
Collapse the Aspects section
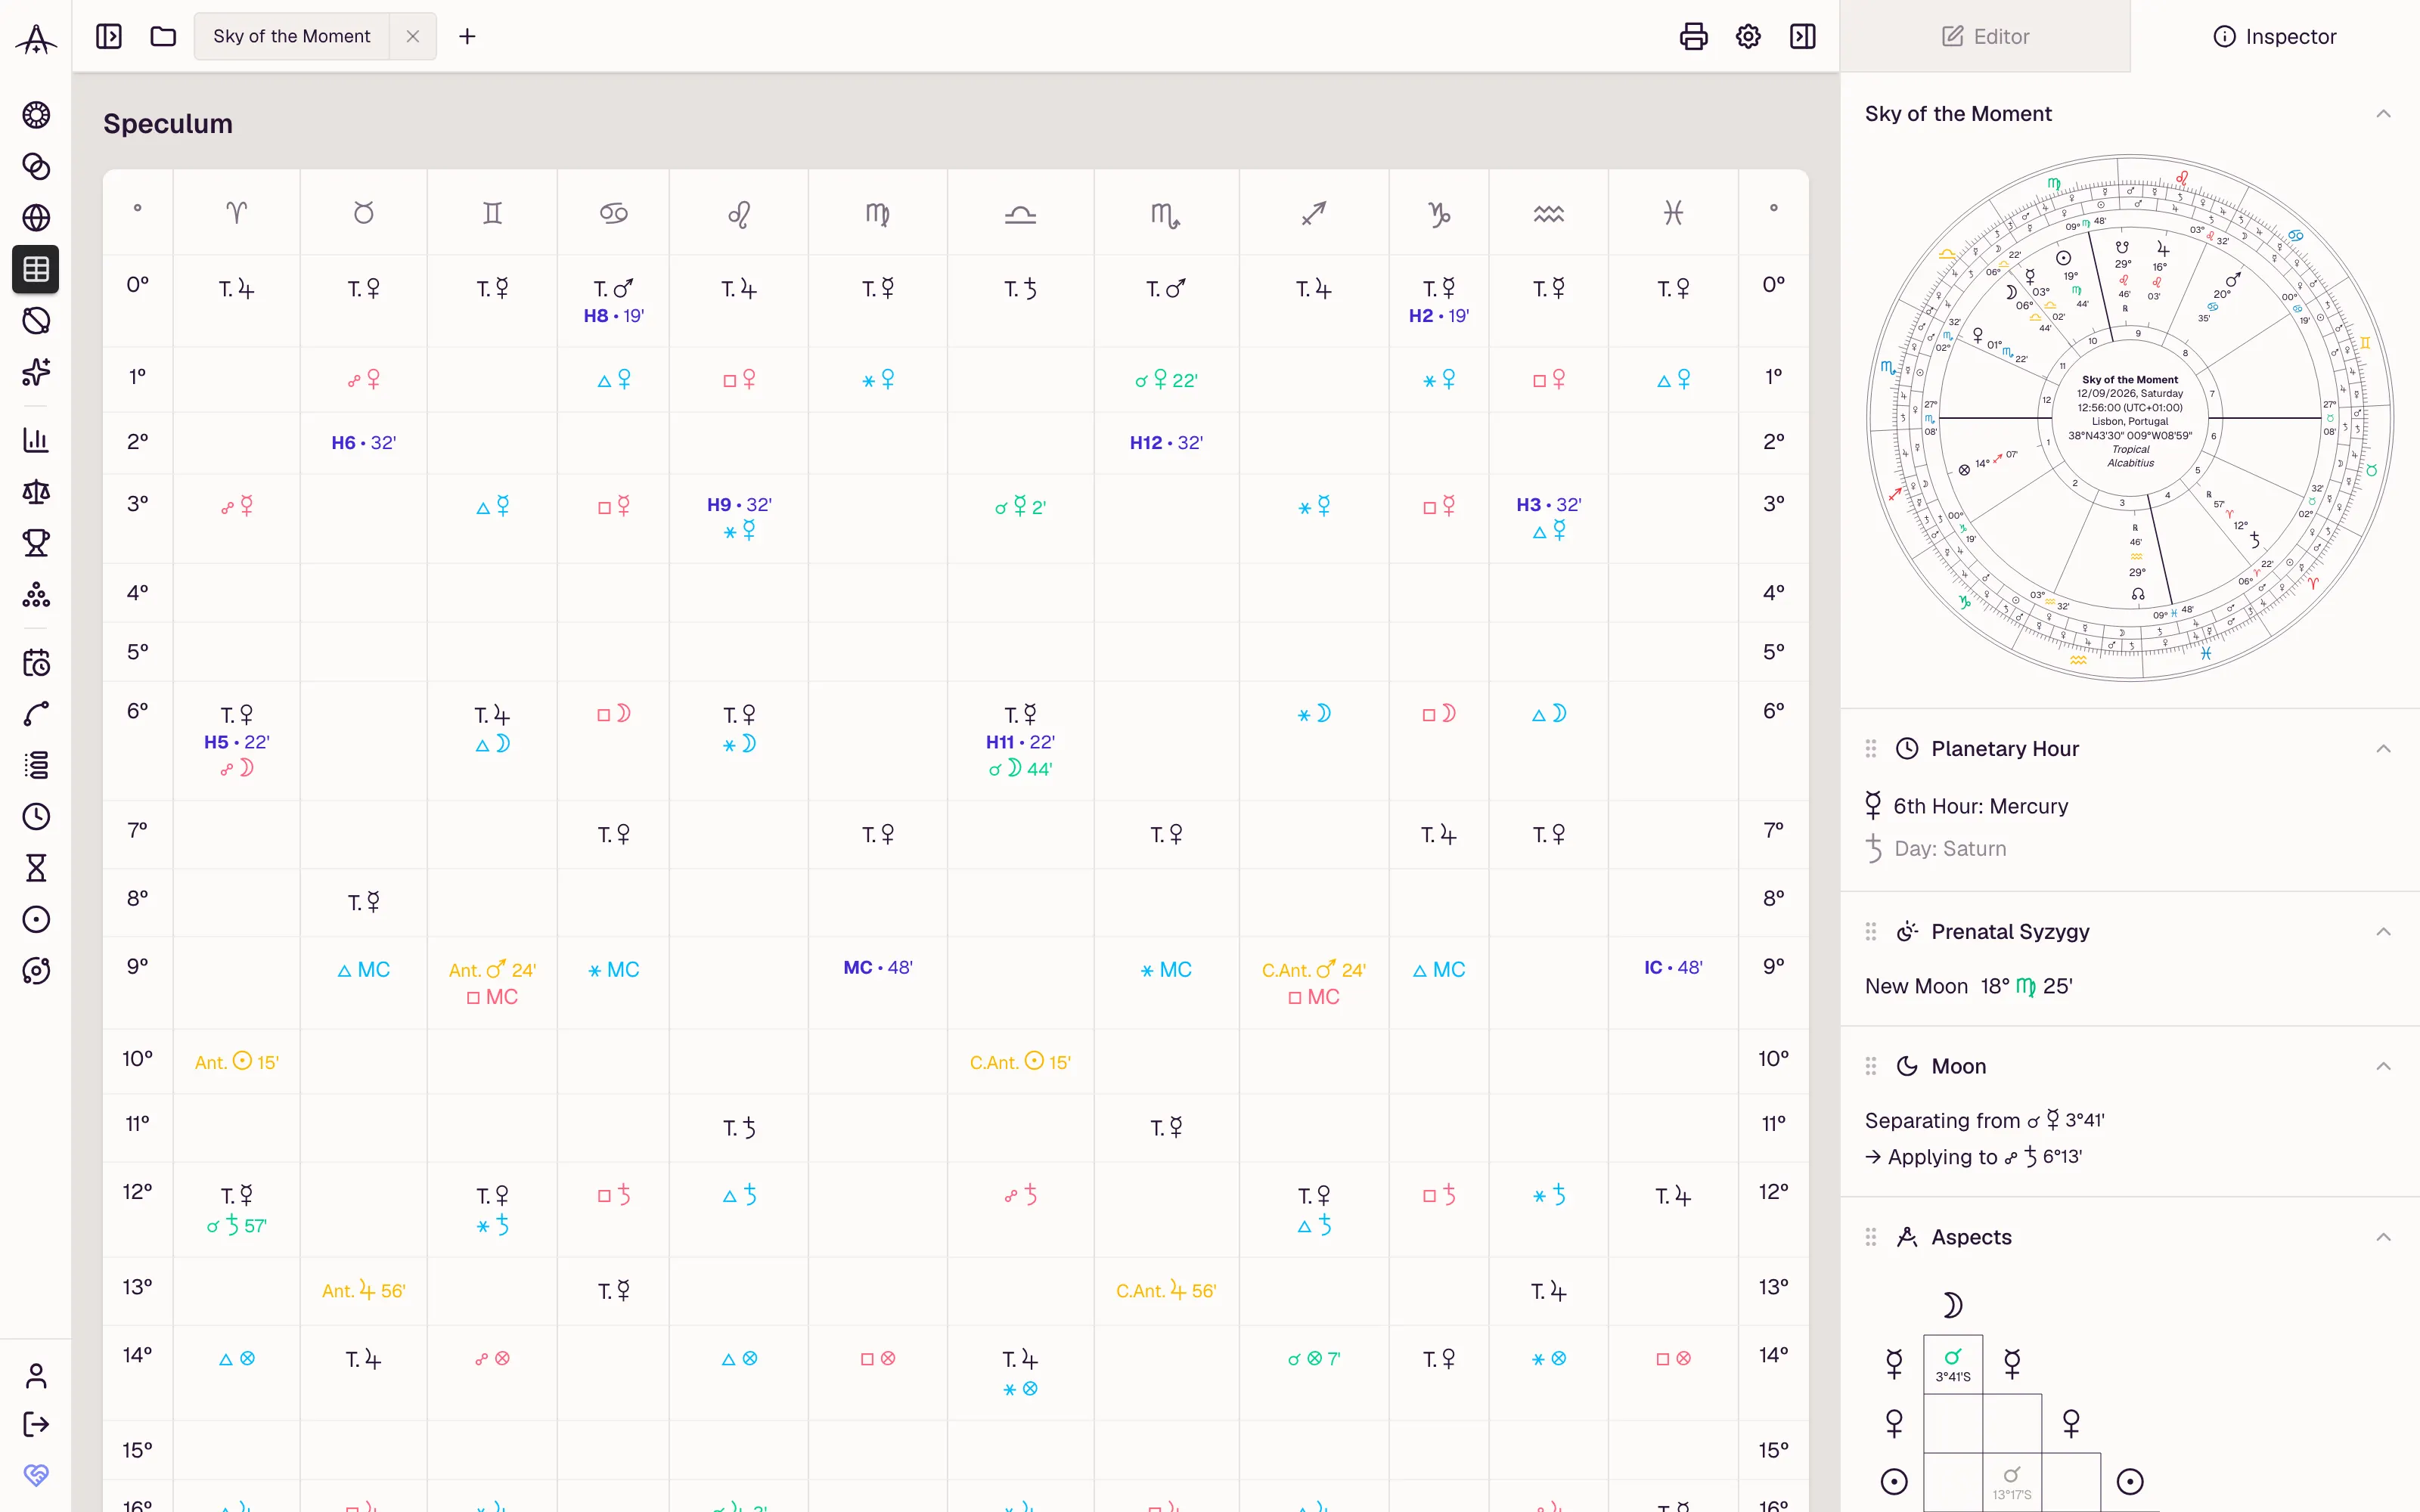point(2383,1237)
